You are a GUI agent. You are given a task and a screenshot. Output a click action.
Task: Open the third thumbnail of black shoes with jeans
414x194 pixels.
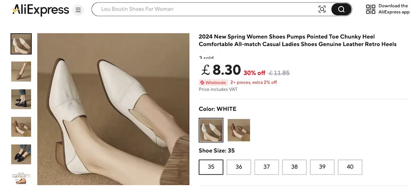21,99
